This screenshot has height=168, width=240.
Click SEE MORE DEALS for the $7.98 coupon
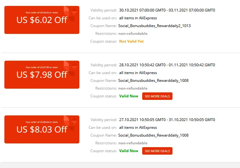[x=157, y=96]
